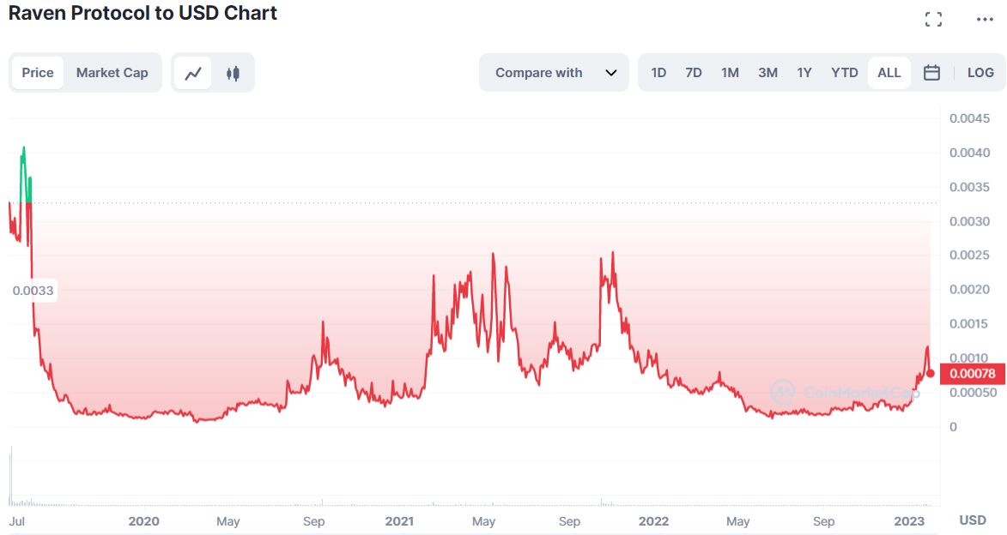The image size is (1007, 535).
Task: Choose the 3M time range
Action: pos(767,73)
